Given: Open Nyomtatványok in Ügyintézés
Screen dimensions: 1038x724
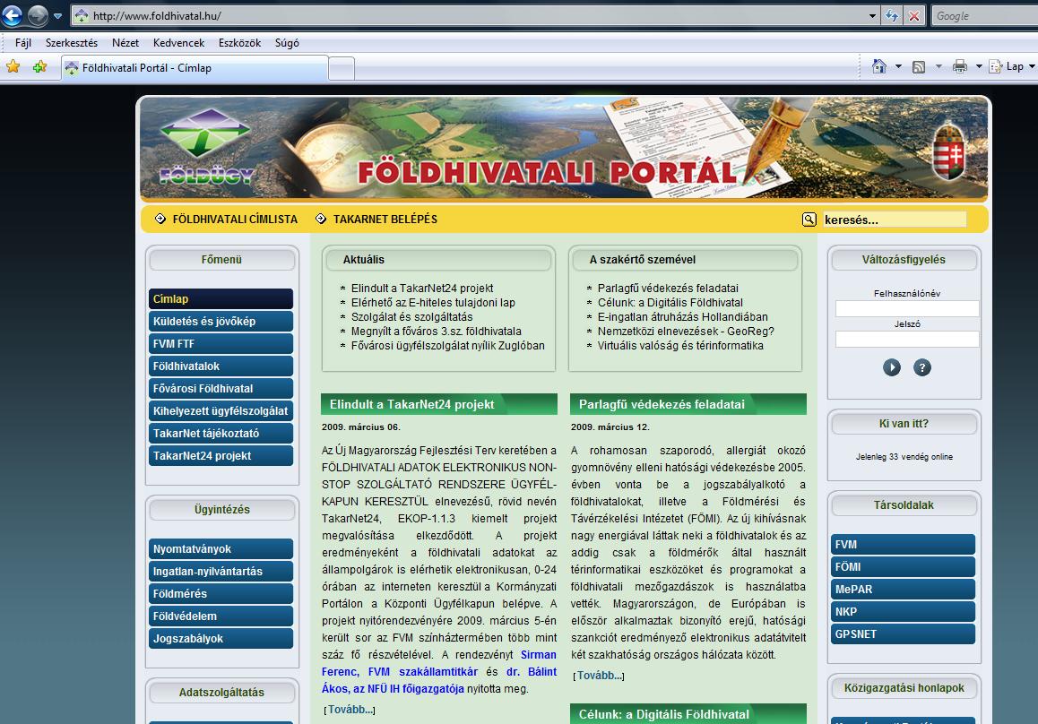Looking at the screenshot, I should click(x=221, y=549).
